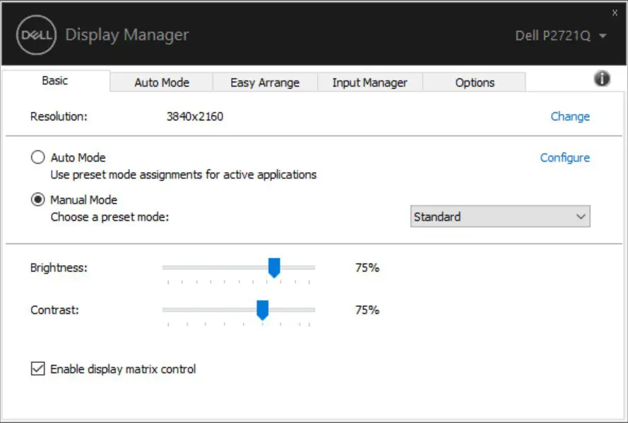Screen dimensions: 628x423
Task: Click the dropdown arrow on the Standard combo box
Action: (x=581, y=216)
